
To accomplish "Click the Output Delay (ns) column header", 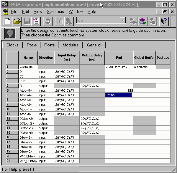I will click(92, 58).
